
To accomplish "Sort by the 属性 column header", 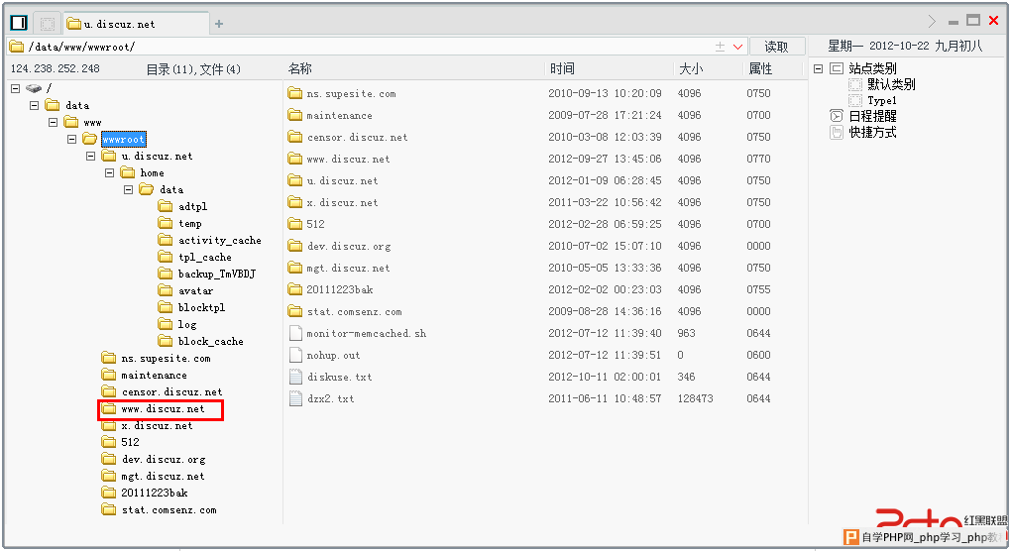I will point(760,68).
